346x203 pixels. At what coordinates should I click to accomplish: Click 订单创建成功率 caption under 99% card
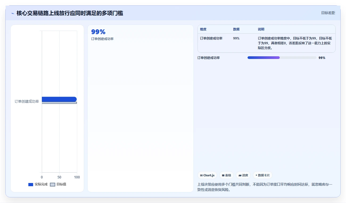coord(102,39)
